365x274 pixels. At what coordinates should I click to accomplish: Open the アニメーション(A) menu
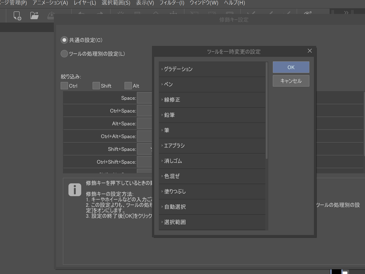[x=50, y=3]
